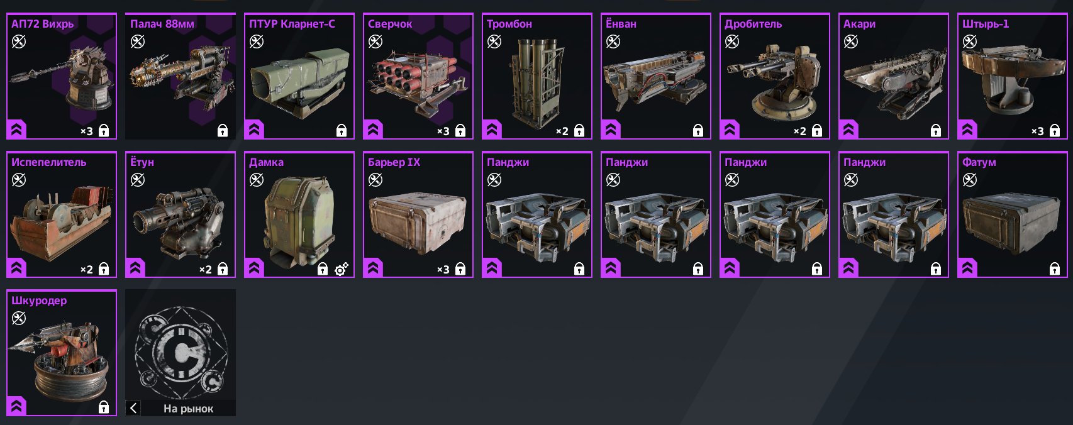Click upgrade chevrons icon on Сверчок card
The width and height of the screenshot is (1073, 425).
click(x=374, y=130)
